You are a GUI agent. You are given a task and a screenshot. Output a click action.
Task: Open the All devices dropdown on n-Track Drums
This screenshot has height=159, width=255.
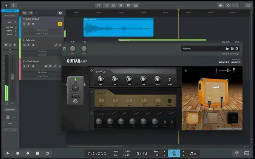42,72
